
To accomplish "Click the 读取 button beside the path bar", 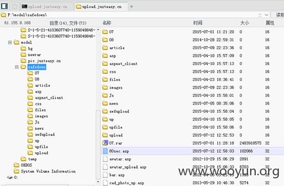I will (280, 15).
